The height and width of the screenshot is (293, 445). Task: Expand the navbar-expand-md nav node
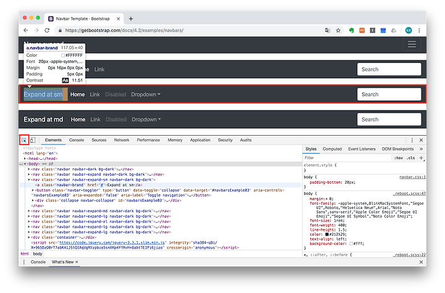(x=28, y=211)
